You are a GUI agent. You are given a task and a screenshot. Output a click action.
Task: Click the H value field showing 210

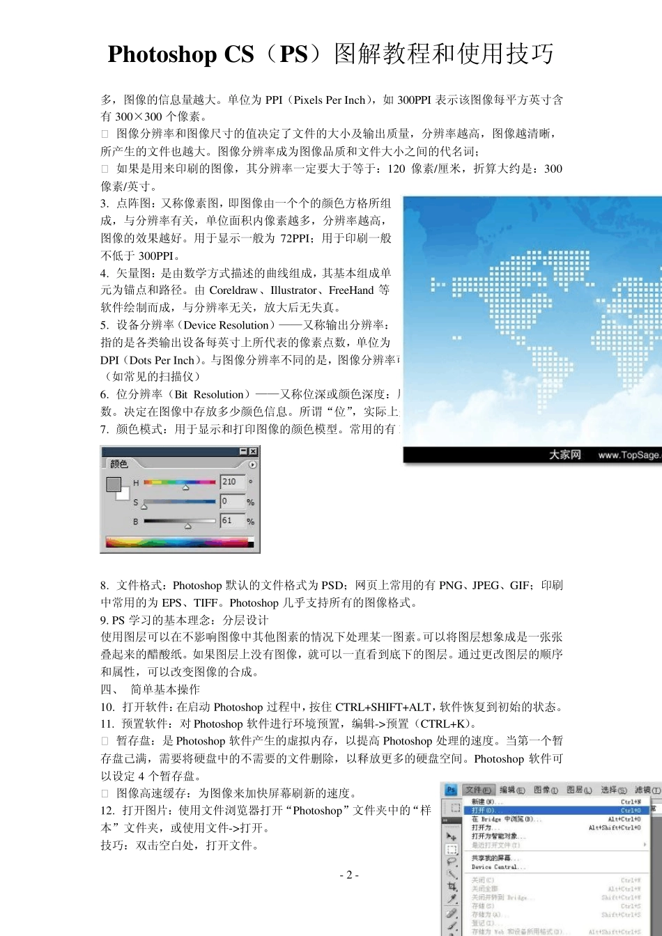[x=233, y=482]
